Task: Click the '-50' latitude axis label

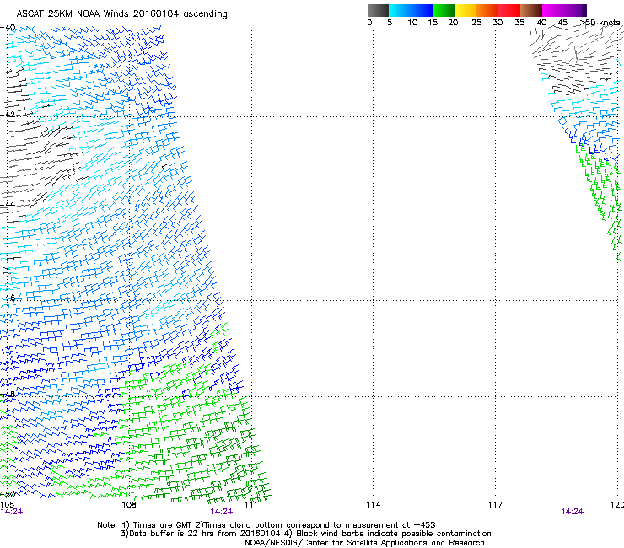Action: click(8, 494)
